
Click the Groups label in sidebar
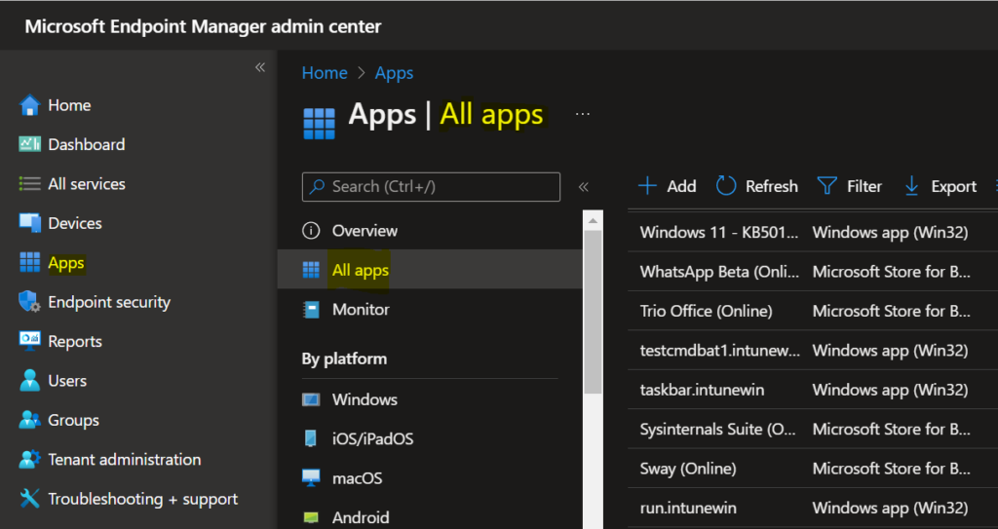(x=73, y=420)
